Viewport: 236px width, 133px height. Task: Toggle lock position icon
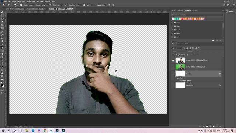pyautogui.click(x=182, y=55)
